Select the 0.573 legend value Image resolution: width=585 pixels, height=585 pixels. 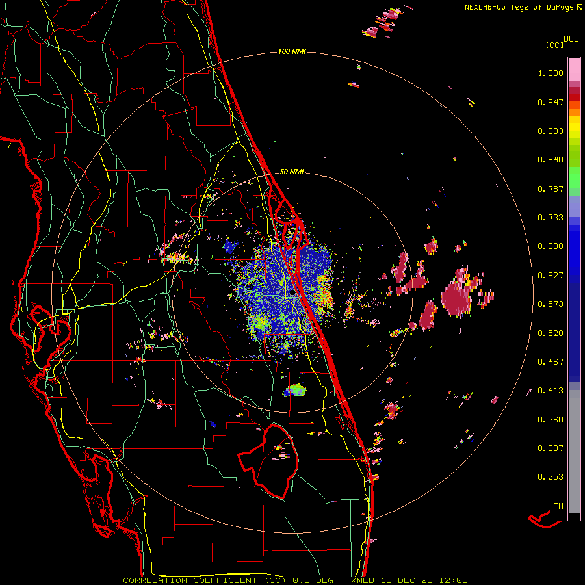pos(551,304)
